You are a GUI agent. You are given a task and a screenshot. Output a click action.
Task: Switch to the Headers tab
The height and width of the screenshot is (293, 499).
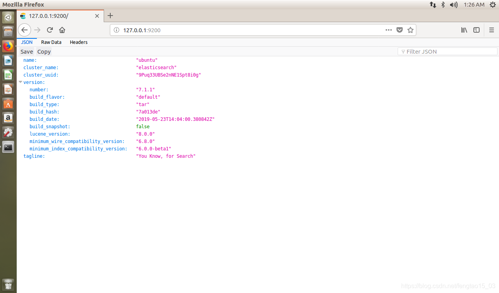click(x=78, y=42)
